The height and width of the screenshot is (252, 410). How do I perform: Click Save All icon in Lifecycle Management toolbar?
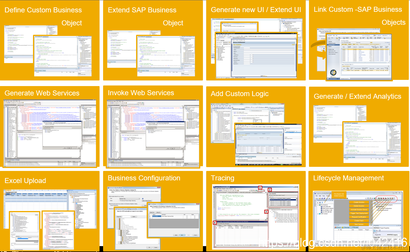coord(324,198)
